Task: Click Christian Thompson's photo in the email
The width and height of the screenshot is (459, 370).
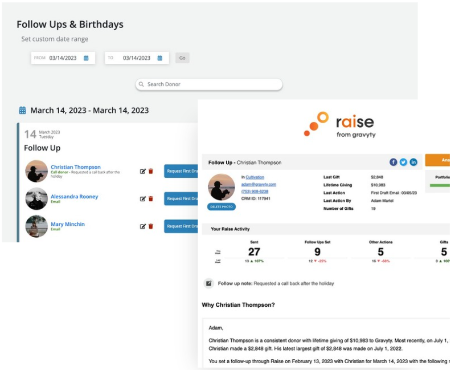Action: pyautogui.click(x=222, y=187)
